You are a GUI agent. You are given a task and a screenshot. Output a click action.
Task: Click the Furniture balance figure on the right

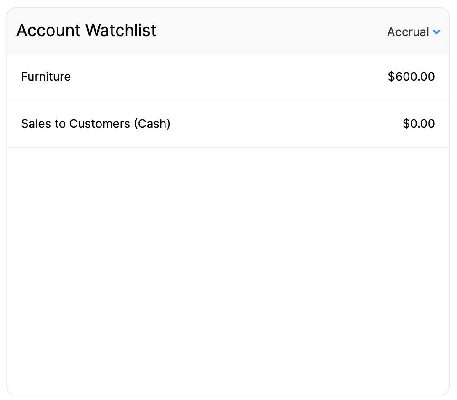[411, 77]
